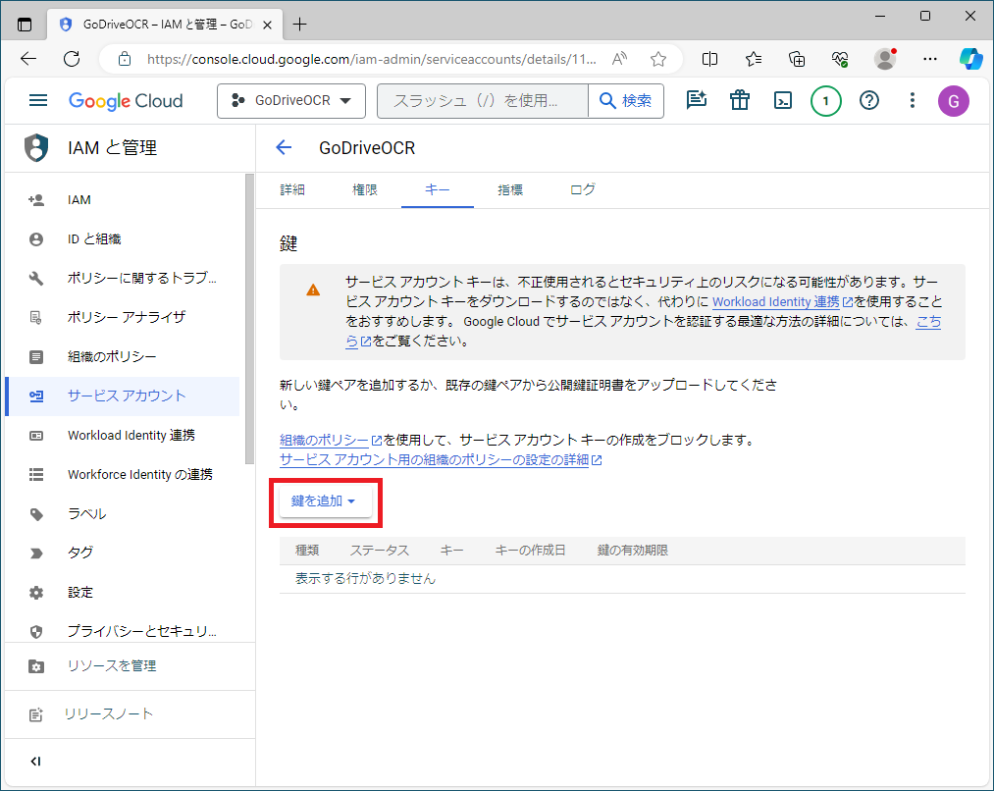Switch to the 指標 tab
Screen dimensions: 994x791
[x=510, y=189]
